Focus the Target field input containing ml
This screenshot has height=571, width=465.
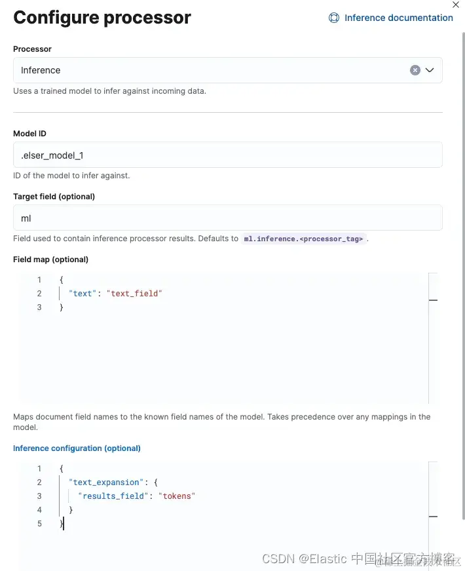click(x=227, y=218)
